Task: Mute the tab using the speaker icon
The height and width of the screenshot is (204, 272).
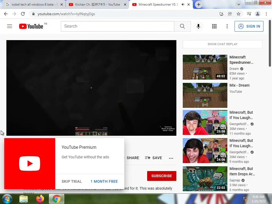Action: point(183,5)
